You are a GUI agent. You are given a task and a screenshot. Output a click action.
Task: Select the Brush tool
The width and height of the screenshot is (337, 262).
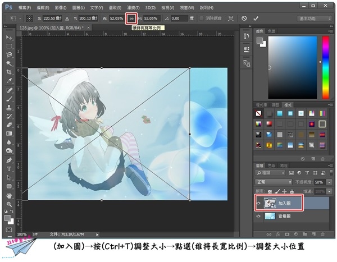9,99
